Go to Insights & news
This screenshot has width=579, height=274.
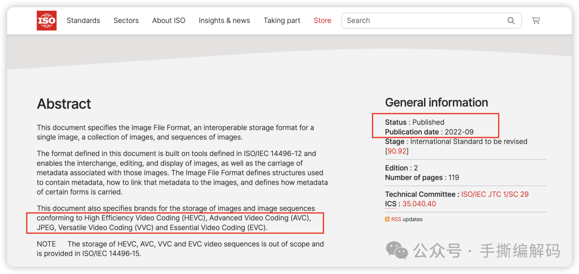pos(224,20)
